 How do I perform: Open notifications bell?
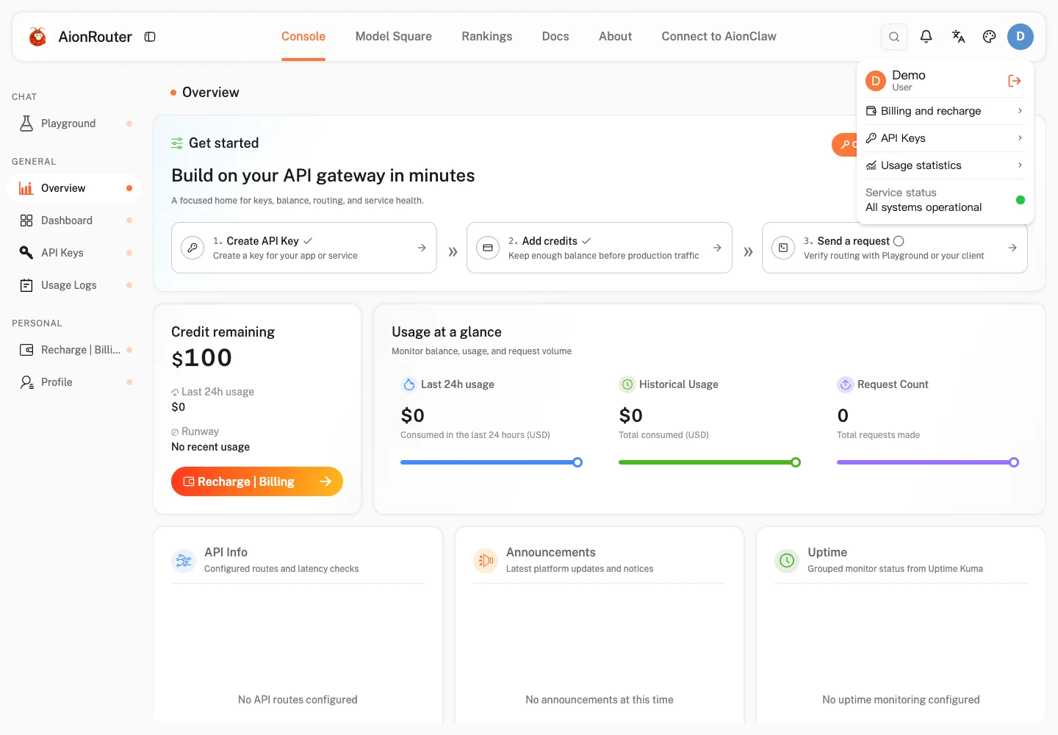926,37
